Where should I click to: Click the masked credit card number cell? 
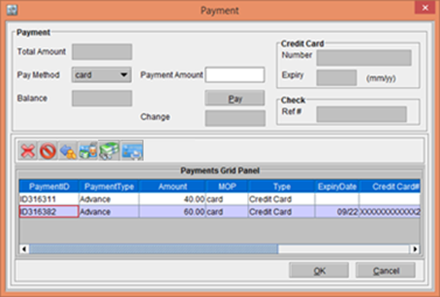pos(389,211)
